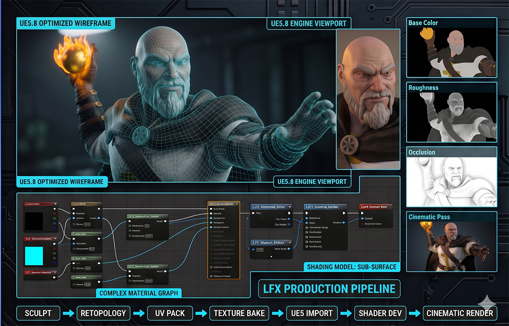Click the 'Sopsy' input pin
509x326 pixels.
[x=307, y=223]
